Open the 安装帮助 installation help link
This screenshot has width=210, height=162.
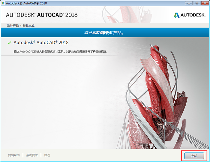[14, 155]
